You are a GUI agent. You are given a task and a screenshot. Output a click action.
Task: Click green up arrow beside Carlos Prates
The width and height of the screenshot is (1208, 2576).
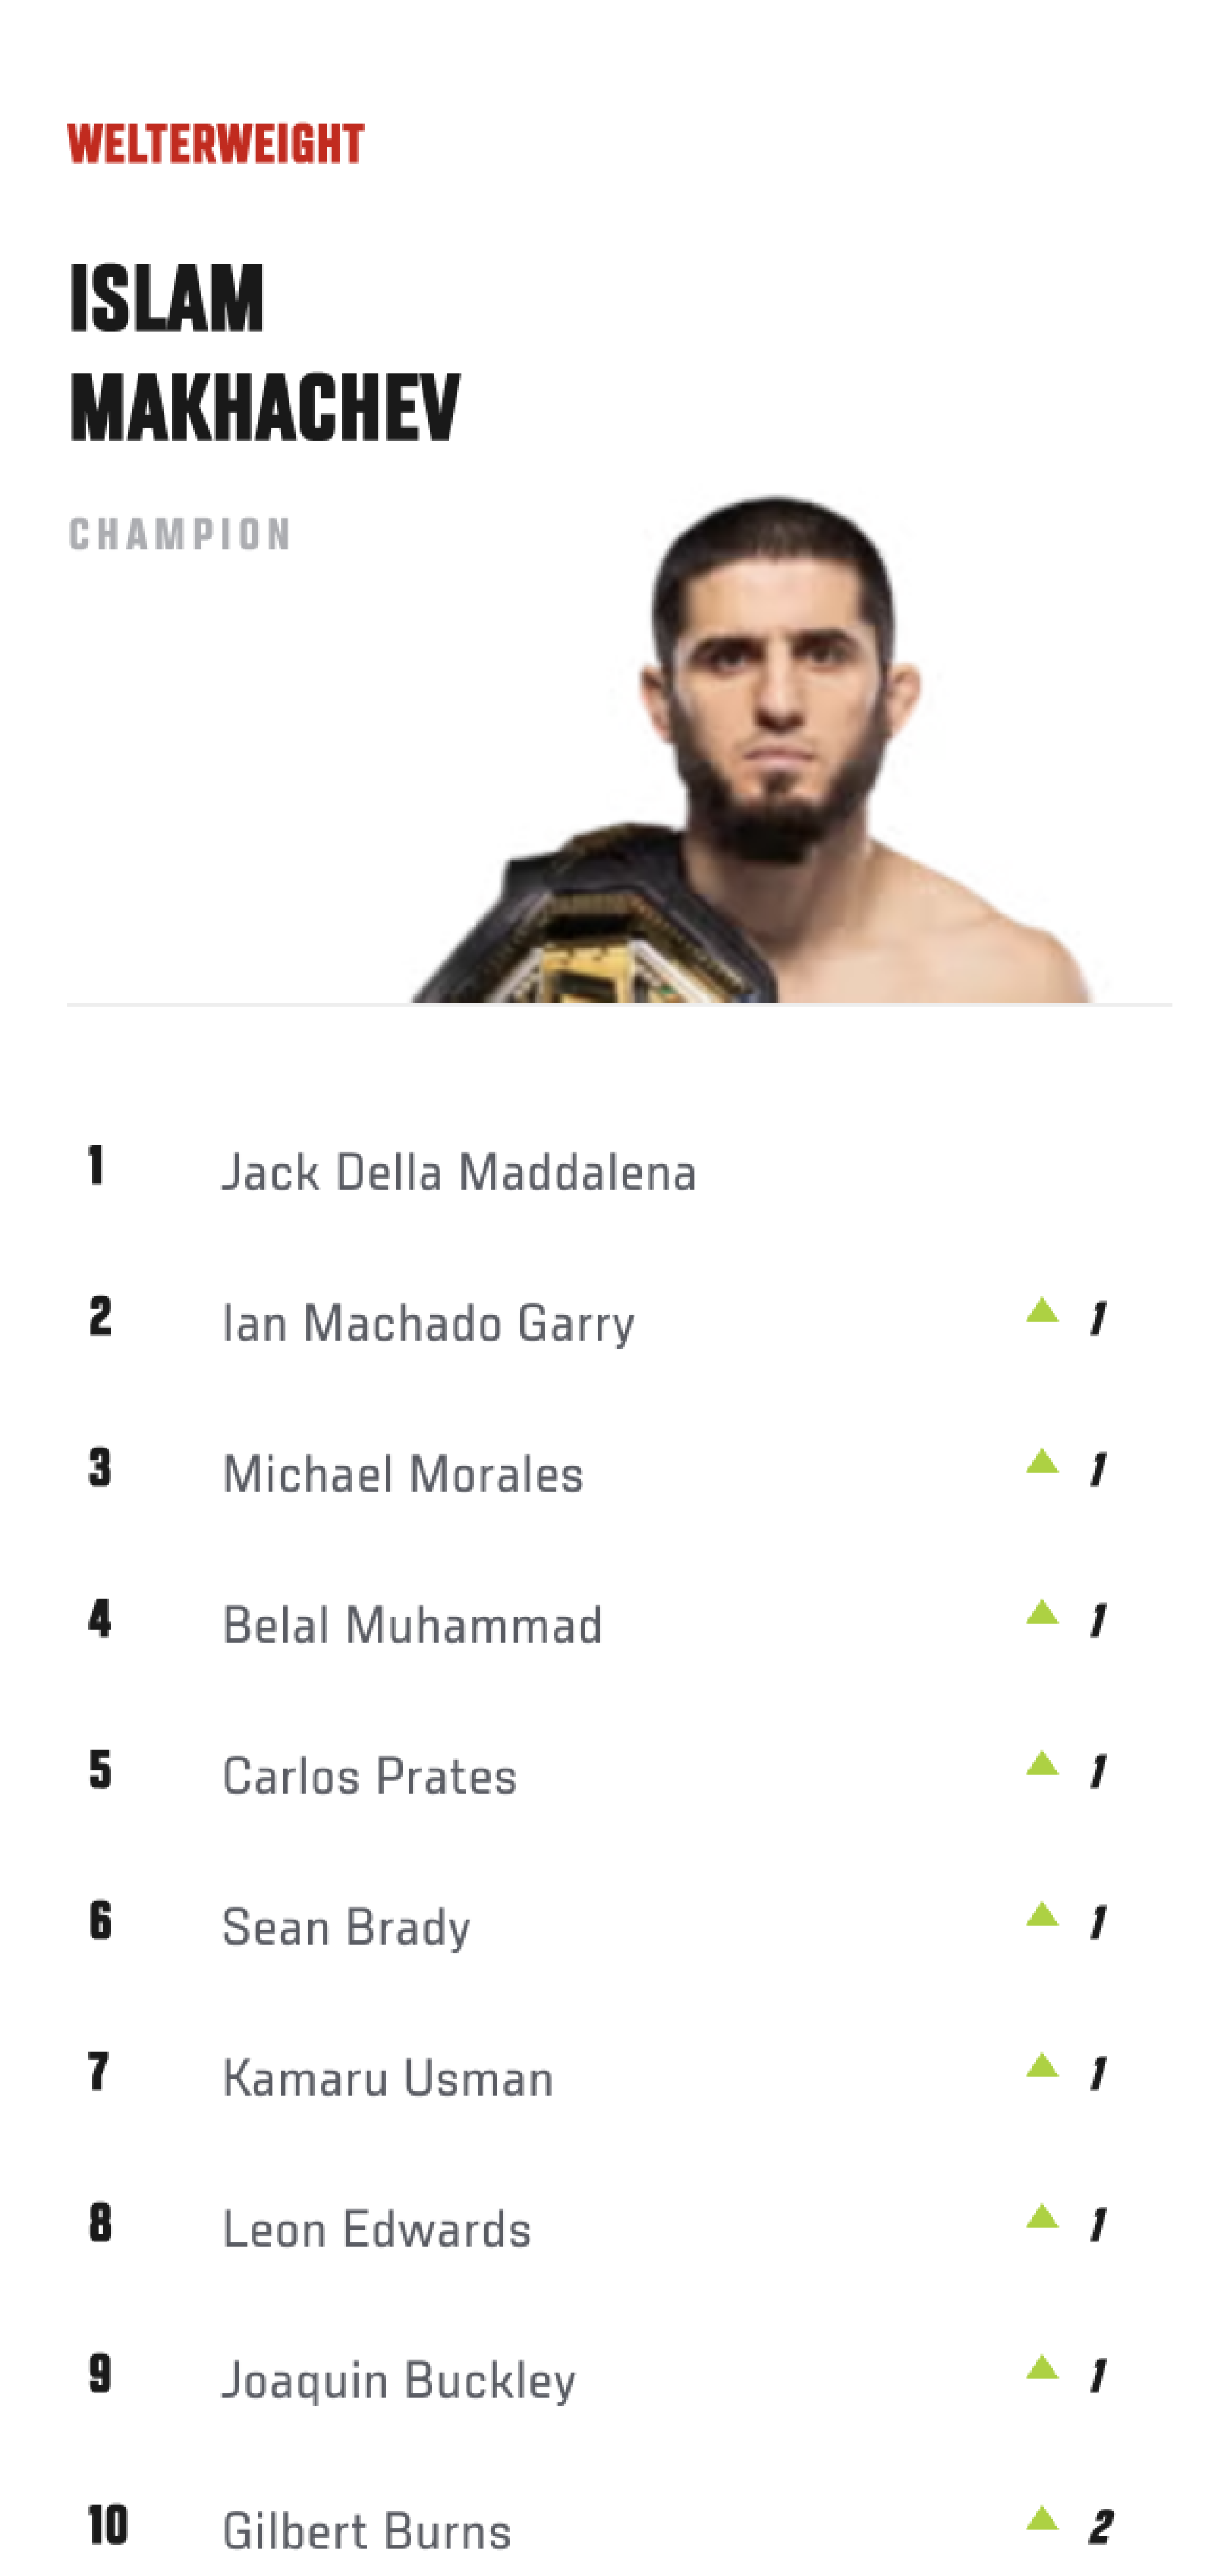1042,1763
